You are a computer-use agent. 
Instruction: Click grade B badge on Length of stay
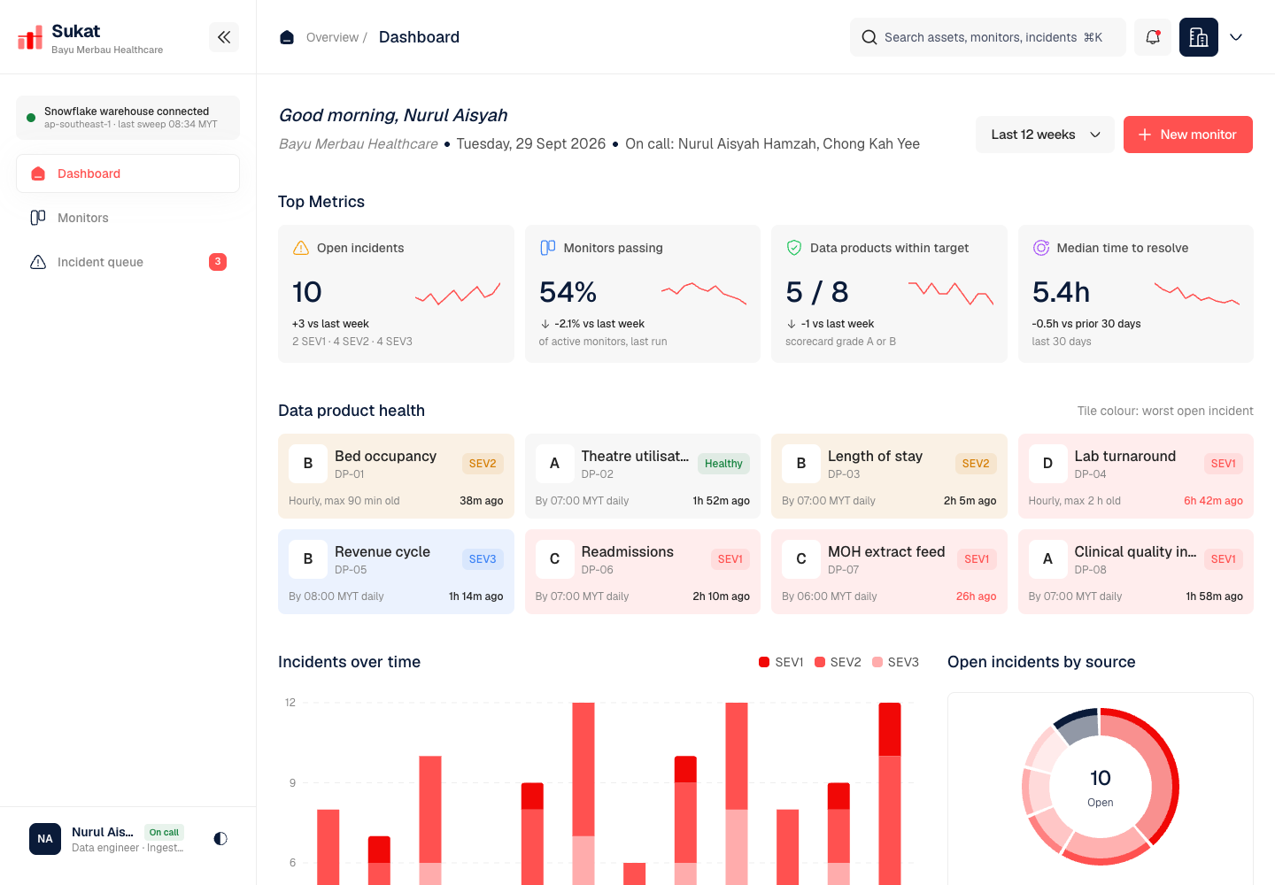(x=801, y=463)
